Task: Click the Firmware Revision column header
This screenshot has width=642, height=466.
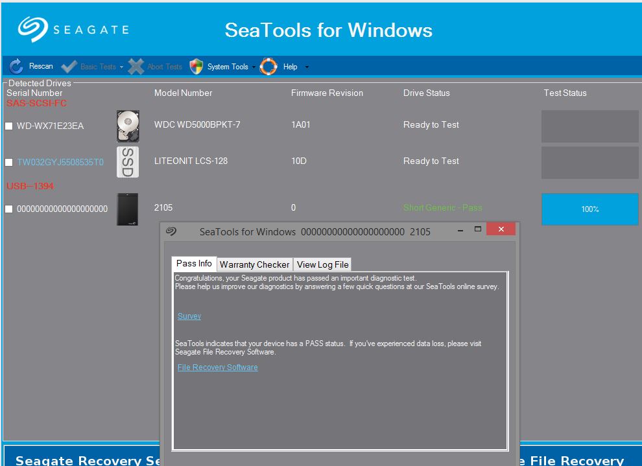Action: point(327,93)
